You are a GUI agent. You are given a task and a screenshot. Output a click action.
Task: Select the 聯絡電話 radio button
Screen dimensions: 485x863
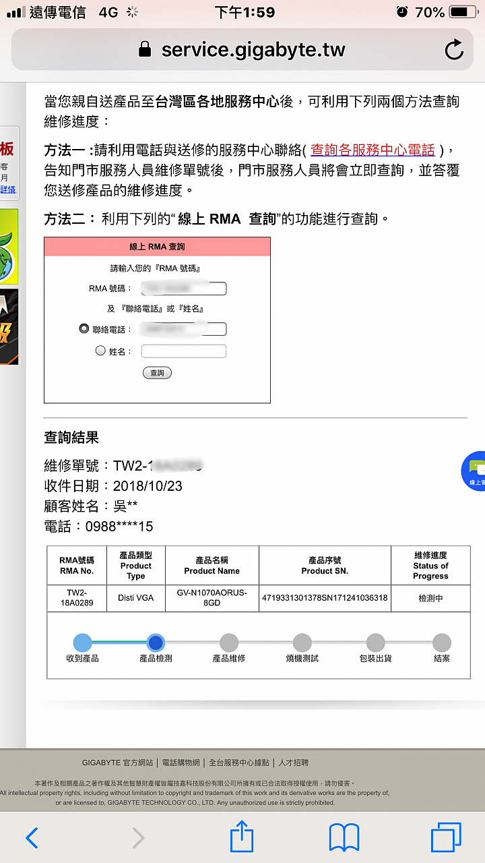coord(84,329)
